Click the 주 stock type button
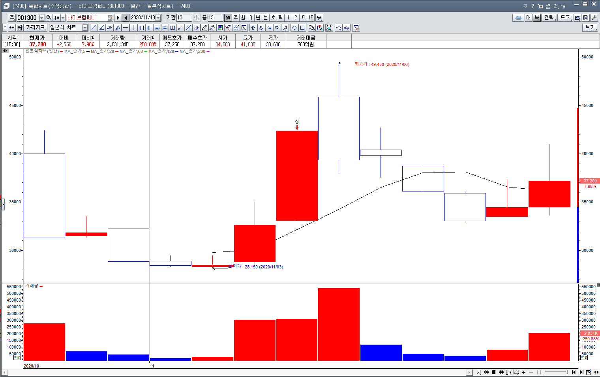Screen dimensions: 600x377 click(x=12, y=18)
